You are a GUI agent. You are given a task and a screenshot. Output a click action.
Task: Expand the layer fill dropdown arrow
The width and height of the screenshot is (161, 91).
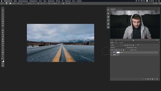(138, 50)
